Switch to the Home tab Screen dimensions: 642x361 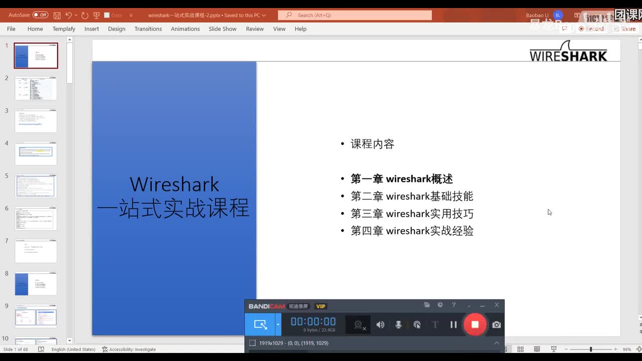click(35, 29)
